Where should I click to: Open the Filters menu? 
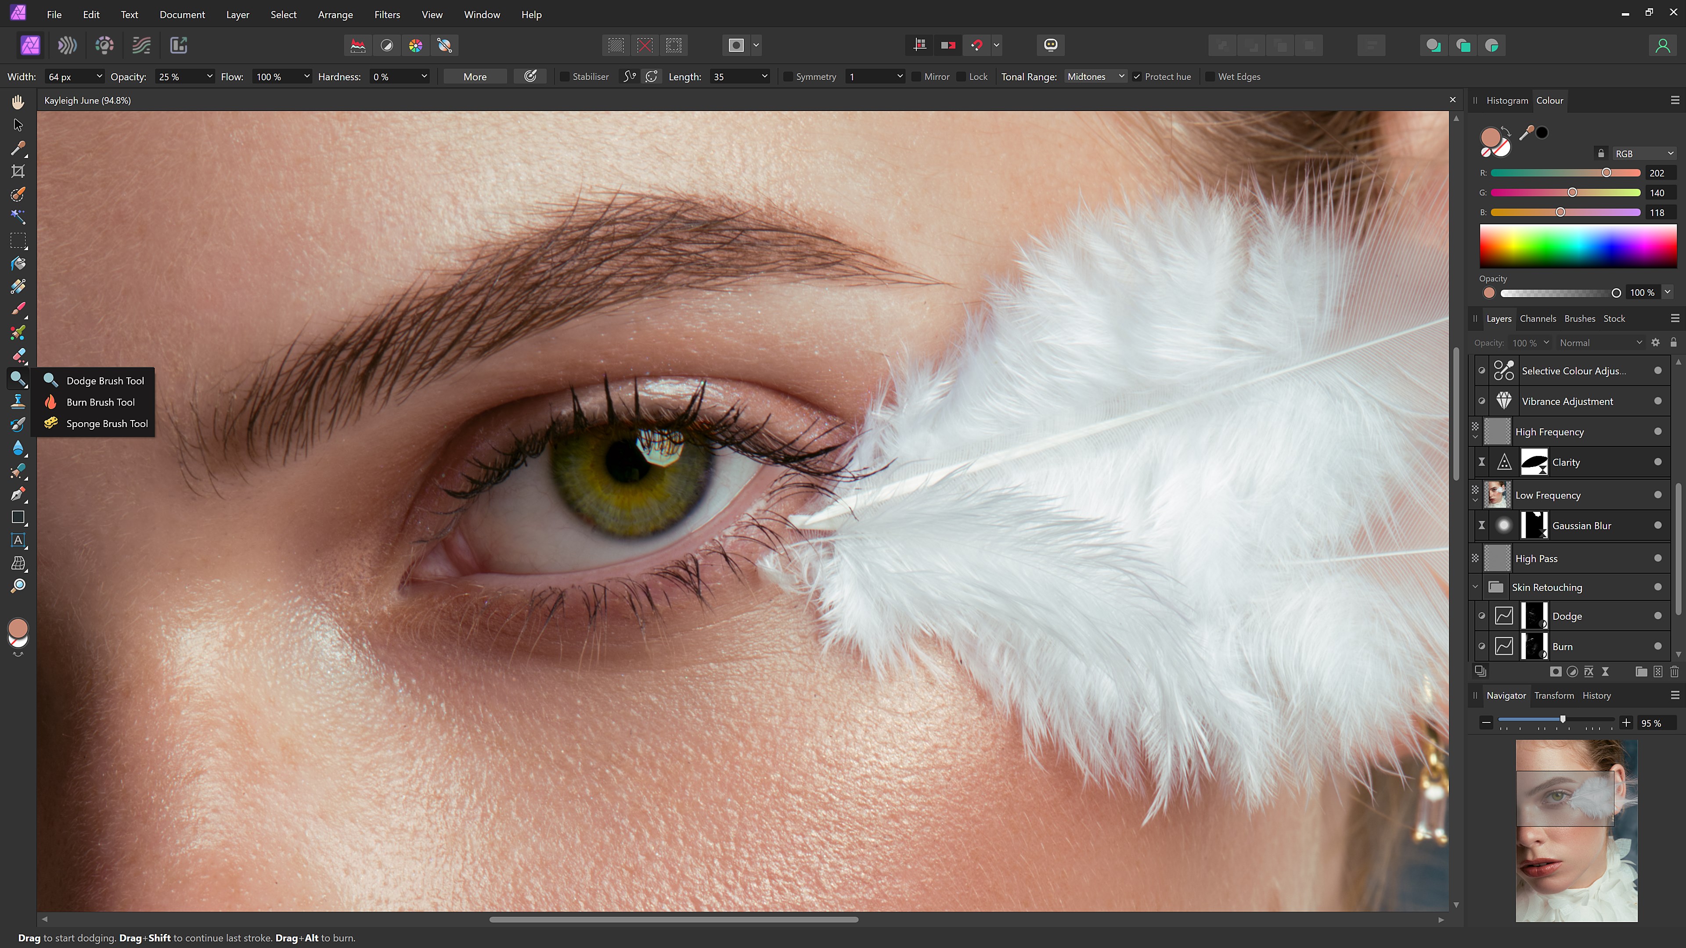point(387,14)
